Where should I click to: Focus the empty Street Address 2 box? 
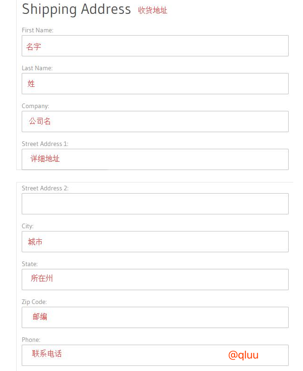point(155,204)
